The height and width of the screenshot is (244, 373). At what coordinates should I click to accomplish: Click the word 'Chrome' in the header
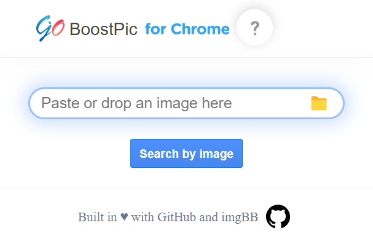pos(200,29)
